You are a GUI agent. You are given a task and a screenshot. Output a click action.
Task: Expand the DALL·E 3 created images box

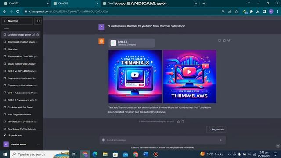point(132,43)
